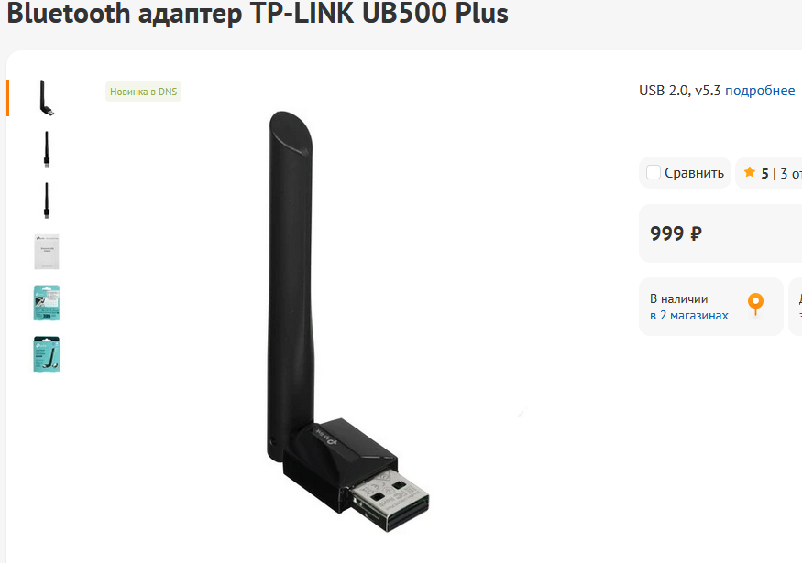Open the teal package front thumbnail
The image size is (802, 563).
click(x=47, y=303)
